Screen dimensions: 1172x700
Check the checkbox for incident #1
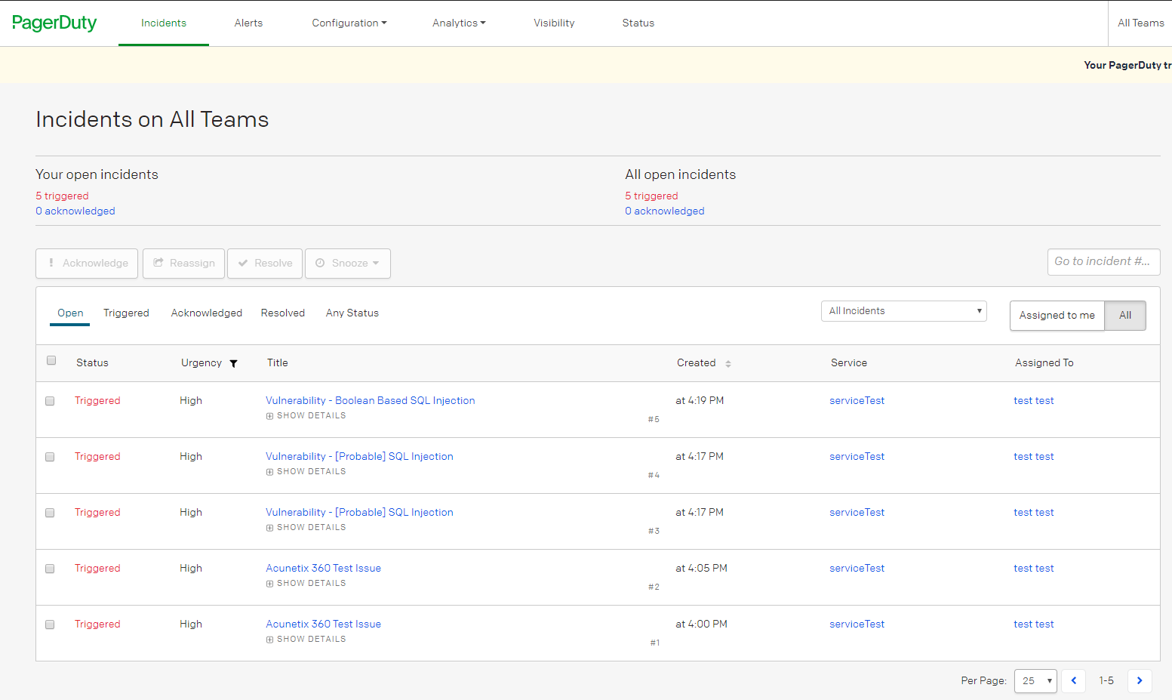click(50, 624)
